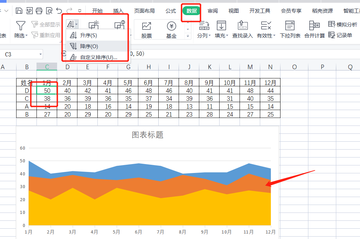The image size is (360, 239).
Task: Click the What-If Analysis (模拟分析) button
Action: click(x=343, y=24)
